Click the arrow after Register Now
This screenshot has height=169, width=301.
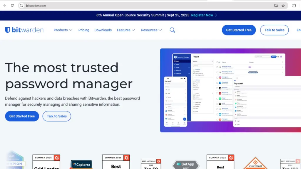pyautogui.click(x=216, y=15)
